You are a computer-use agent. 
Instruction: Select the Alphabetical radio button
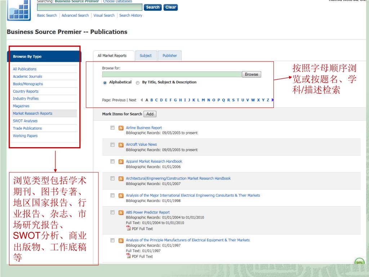tap(105, 83)
